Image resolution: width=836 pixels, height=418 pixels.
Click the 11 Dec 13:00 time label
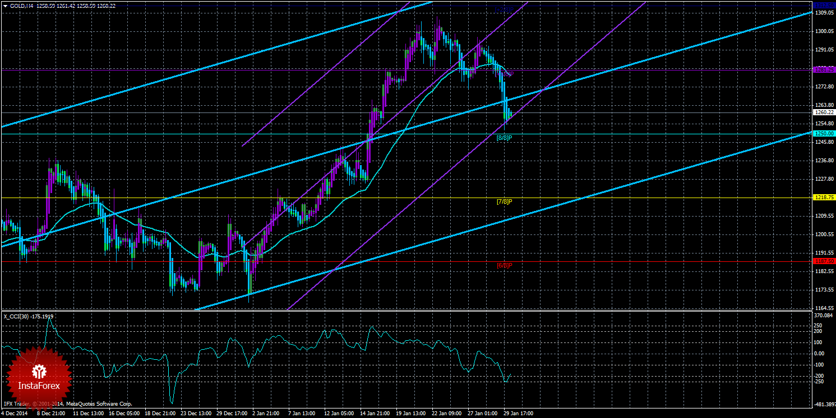(x=87, y=414)
